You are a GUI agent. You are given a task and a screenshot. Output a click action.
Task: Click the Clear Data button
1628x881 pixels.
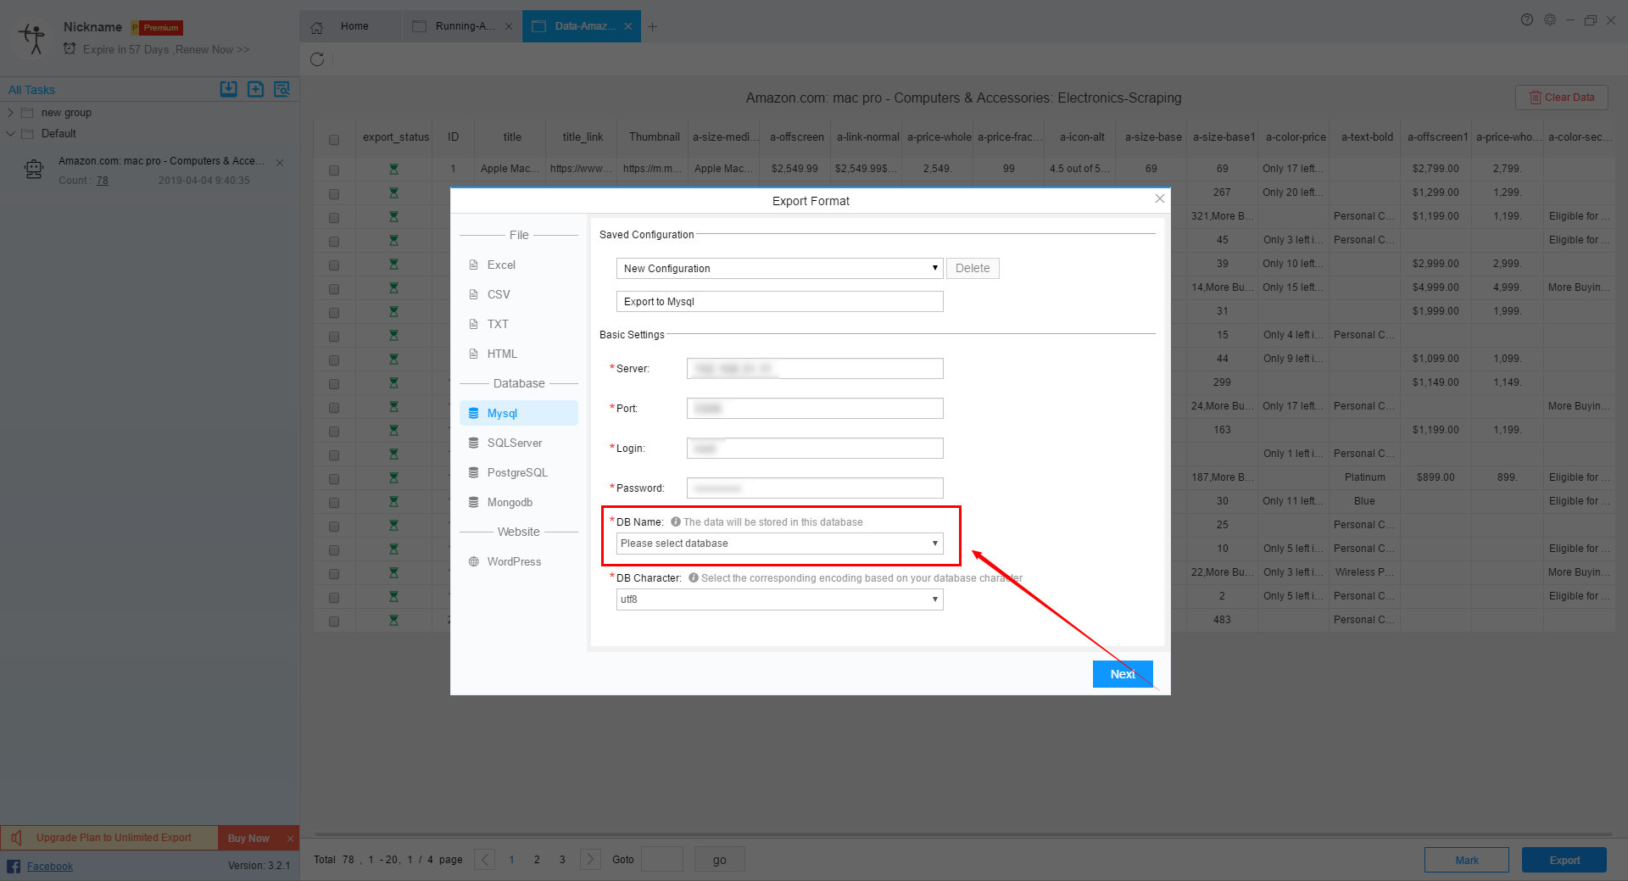1561,98
